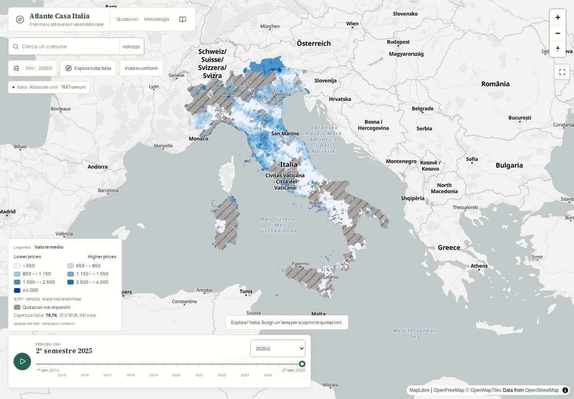
Task: Open the Filtri sliders icon
Action: pos(16,68)
